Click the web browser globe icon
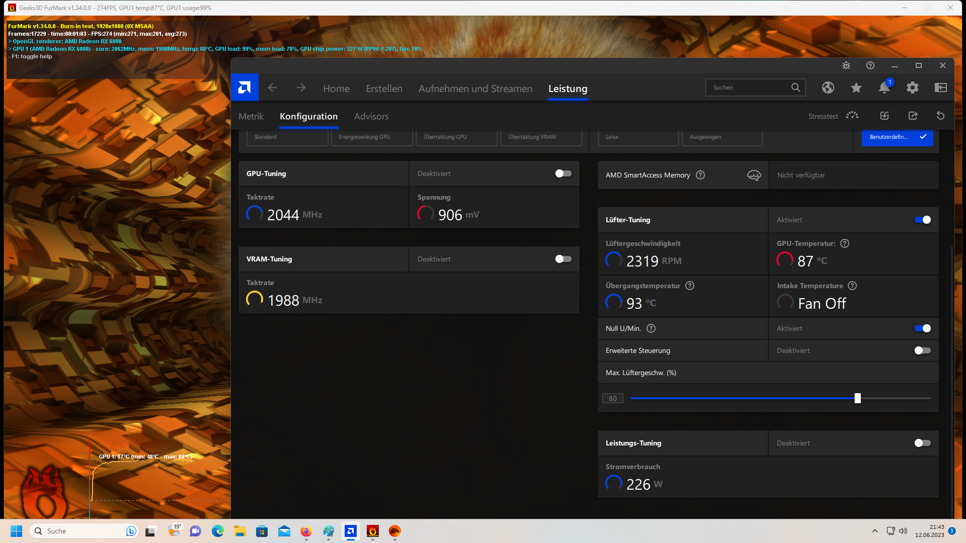The width and height of the screenshot is (966, 543). [x=828, y=87]
